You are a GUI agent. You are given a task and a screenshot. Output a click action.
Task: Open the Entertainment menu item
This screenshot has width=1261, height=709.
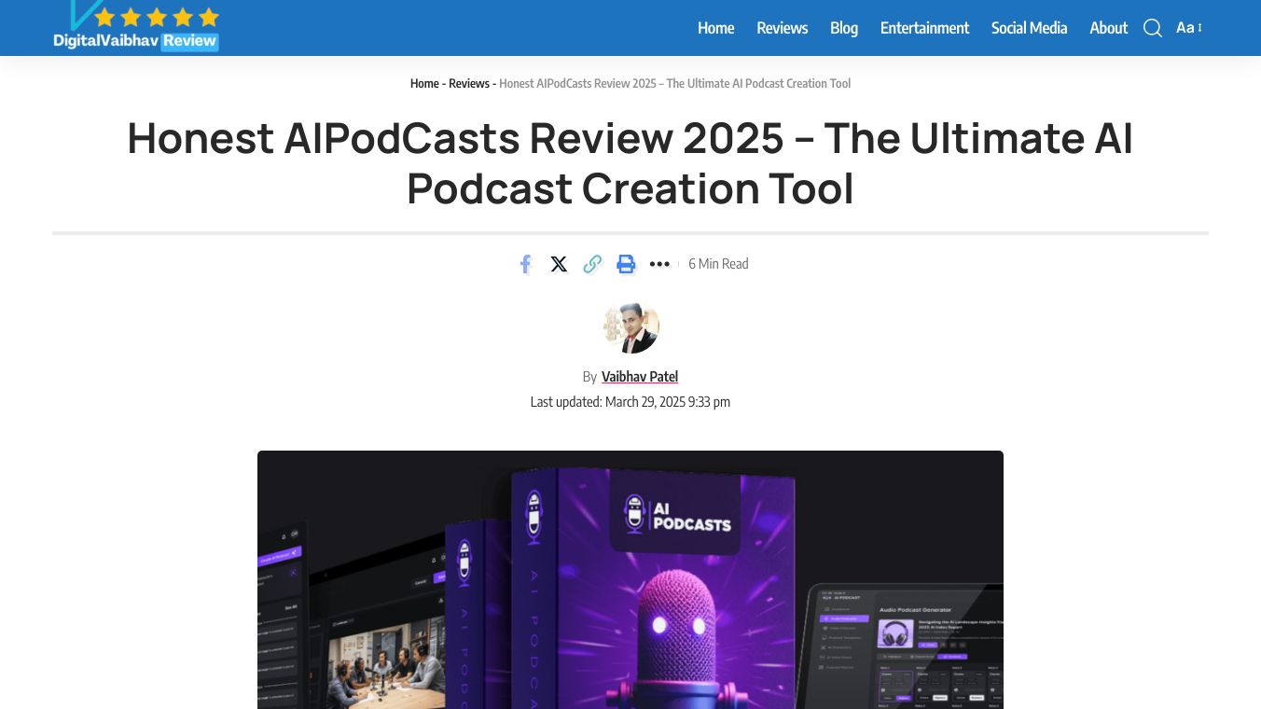925,28
